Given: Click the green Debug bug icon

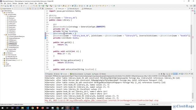Looking at the screenshot, I should tap(39, 6).
